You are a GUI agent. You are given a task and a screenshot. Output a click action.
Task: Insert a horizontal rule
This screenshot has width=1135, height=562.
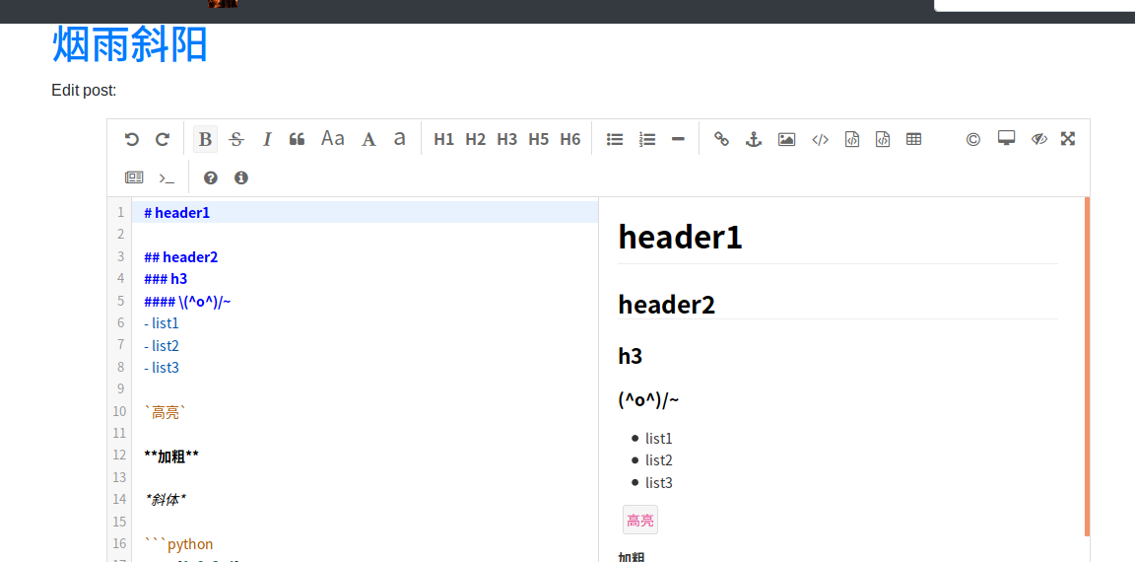678,139
